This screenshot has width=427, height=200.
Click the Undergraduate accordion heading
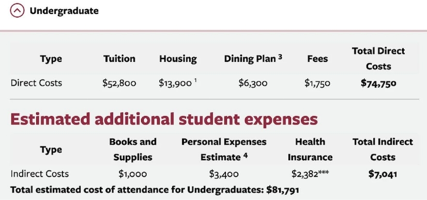pyautogui.click(x=64, y=11)
